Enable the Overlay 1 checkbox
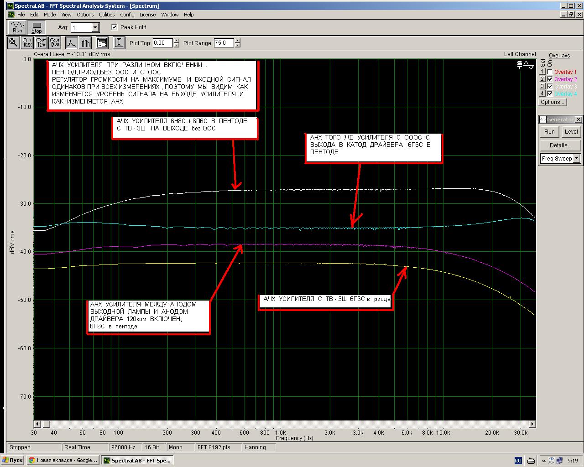Image resolution: width=584 pixels, height=467 pixels. 550,72
